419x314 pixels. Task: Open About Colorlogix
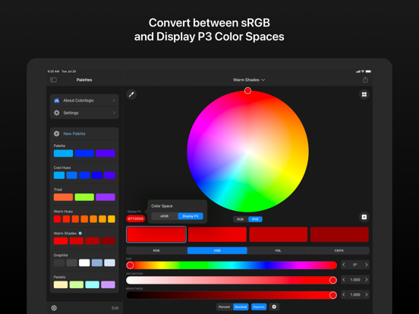84,100
